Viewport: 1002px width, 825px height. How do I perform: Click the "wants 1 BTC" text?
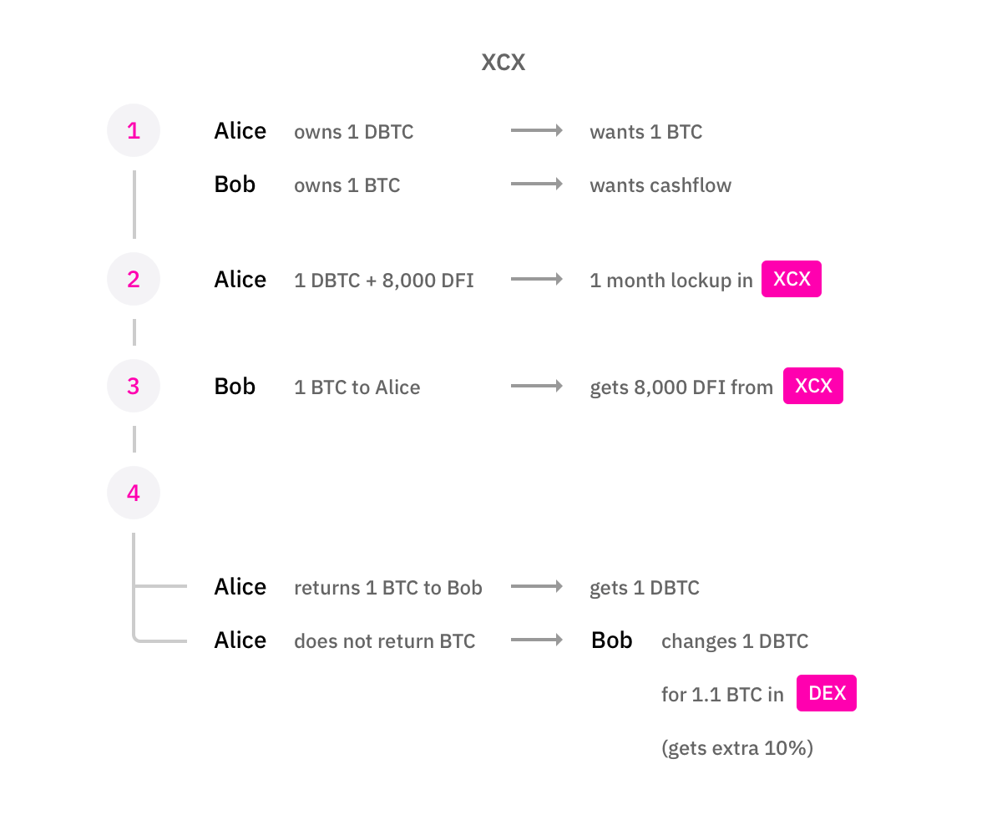point(646,132)
